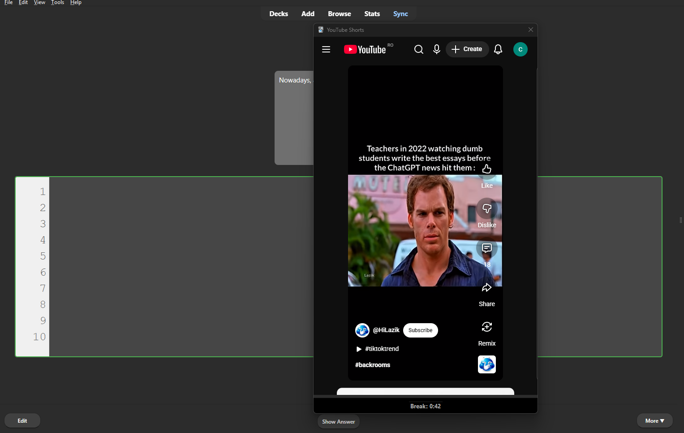Open comments on the Short

pos(487,248)
